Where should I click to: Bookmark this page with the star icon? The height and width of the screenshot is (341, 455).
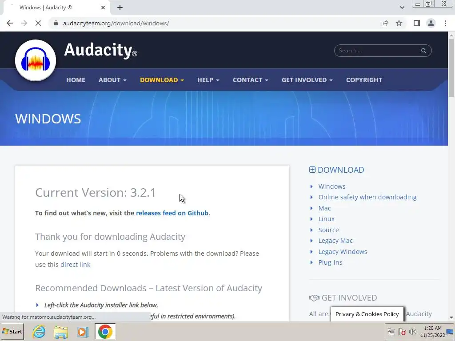399,23
